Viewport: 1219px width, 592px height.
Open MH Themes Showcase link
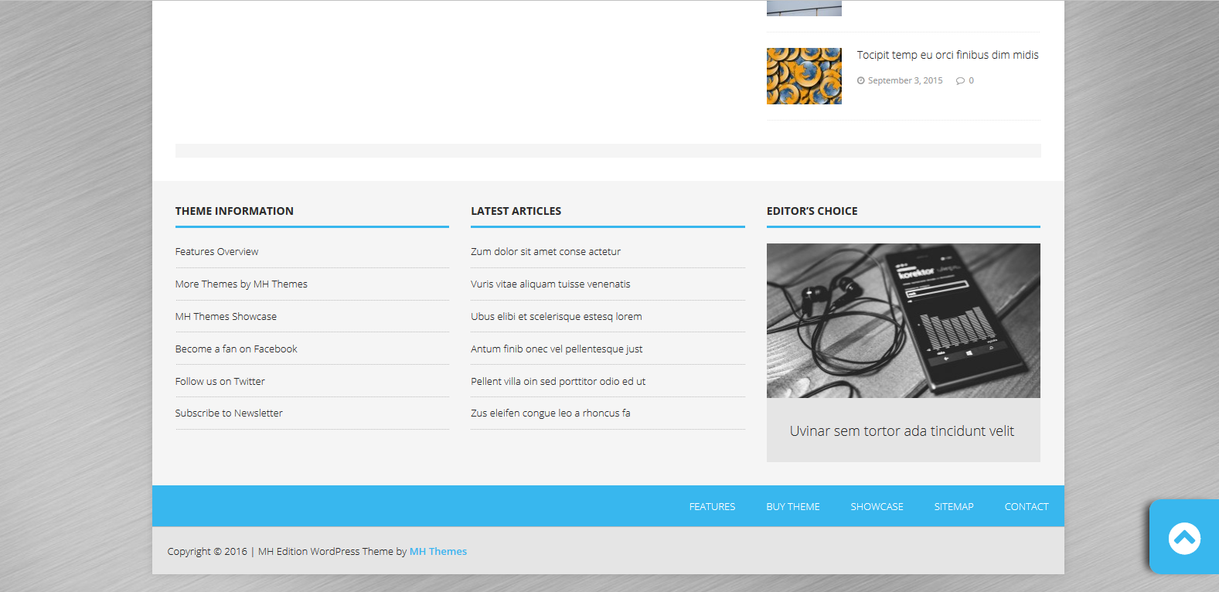point(226,317)
